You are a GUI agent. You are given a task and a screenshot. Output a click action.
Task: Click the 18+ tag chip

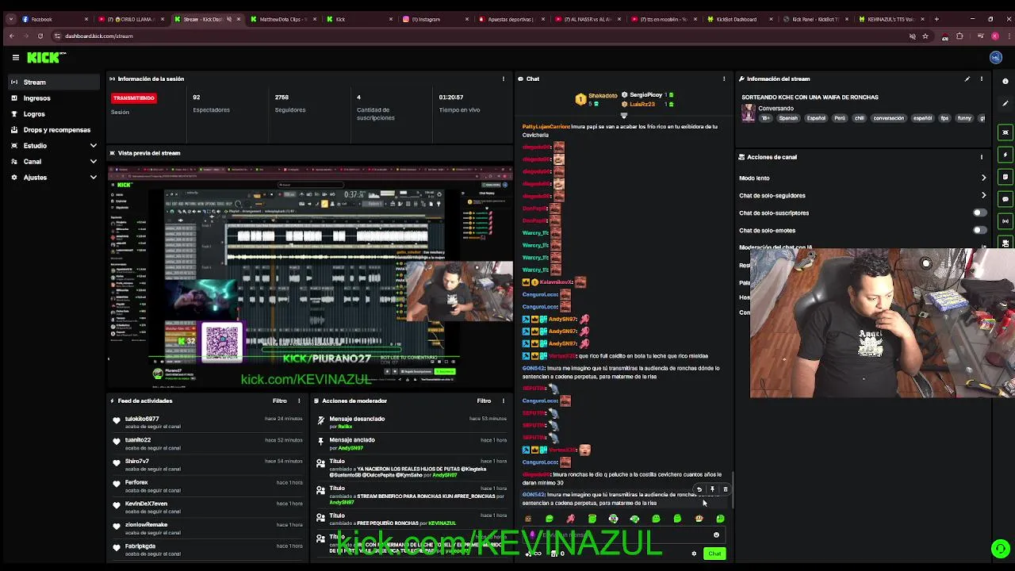coord(766,118)
